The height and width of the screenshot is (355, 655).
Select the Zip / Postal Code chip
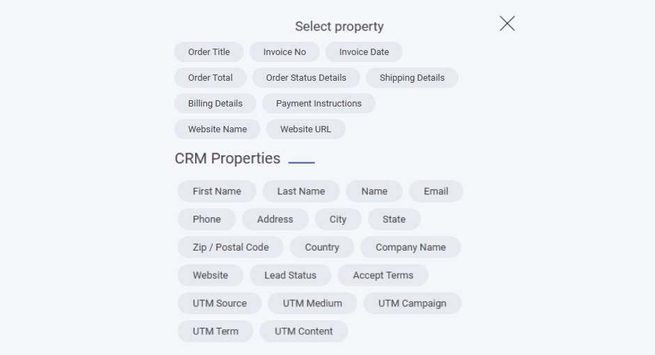pos(231,247)
